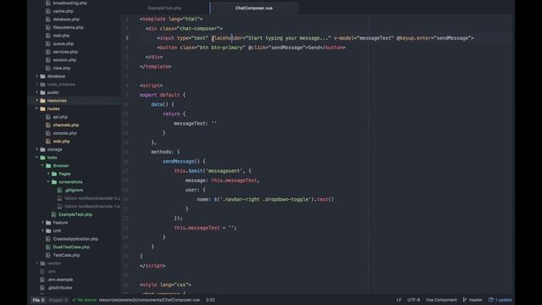Expand the Feature folder arrow
542x305 pixels.
coord(43,223)
